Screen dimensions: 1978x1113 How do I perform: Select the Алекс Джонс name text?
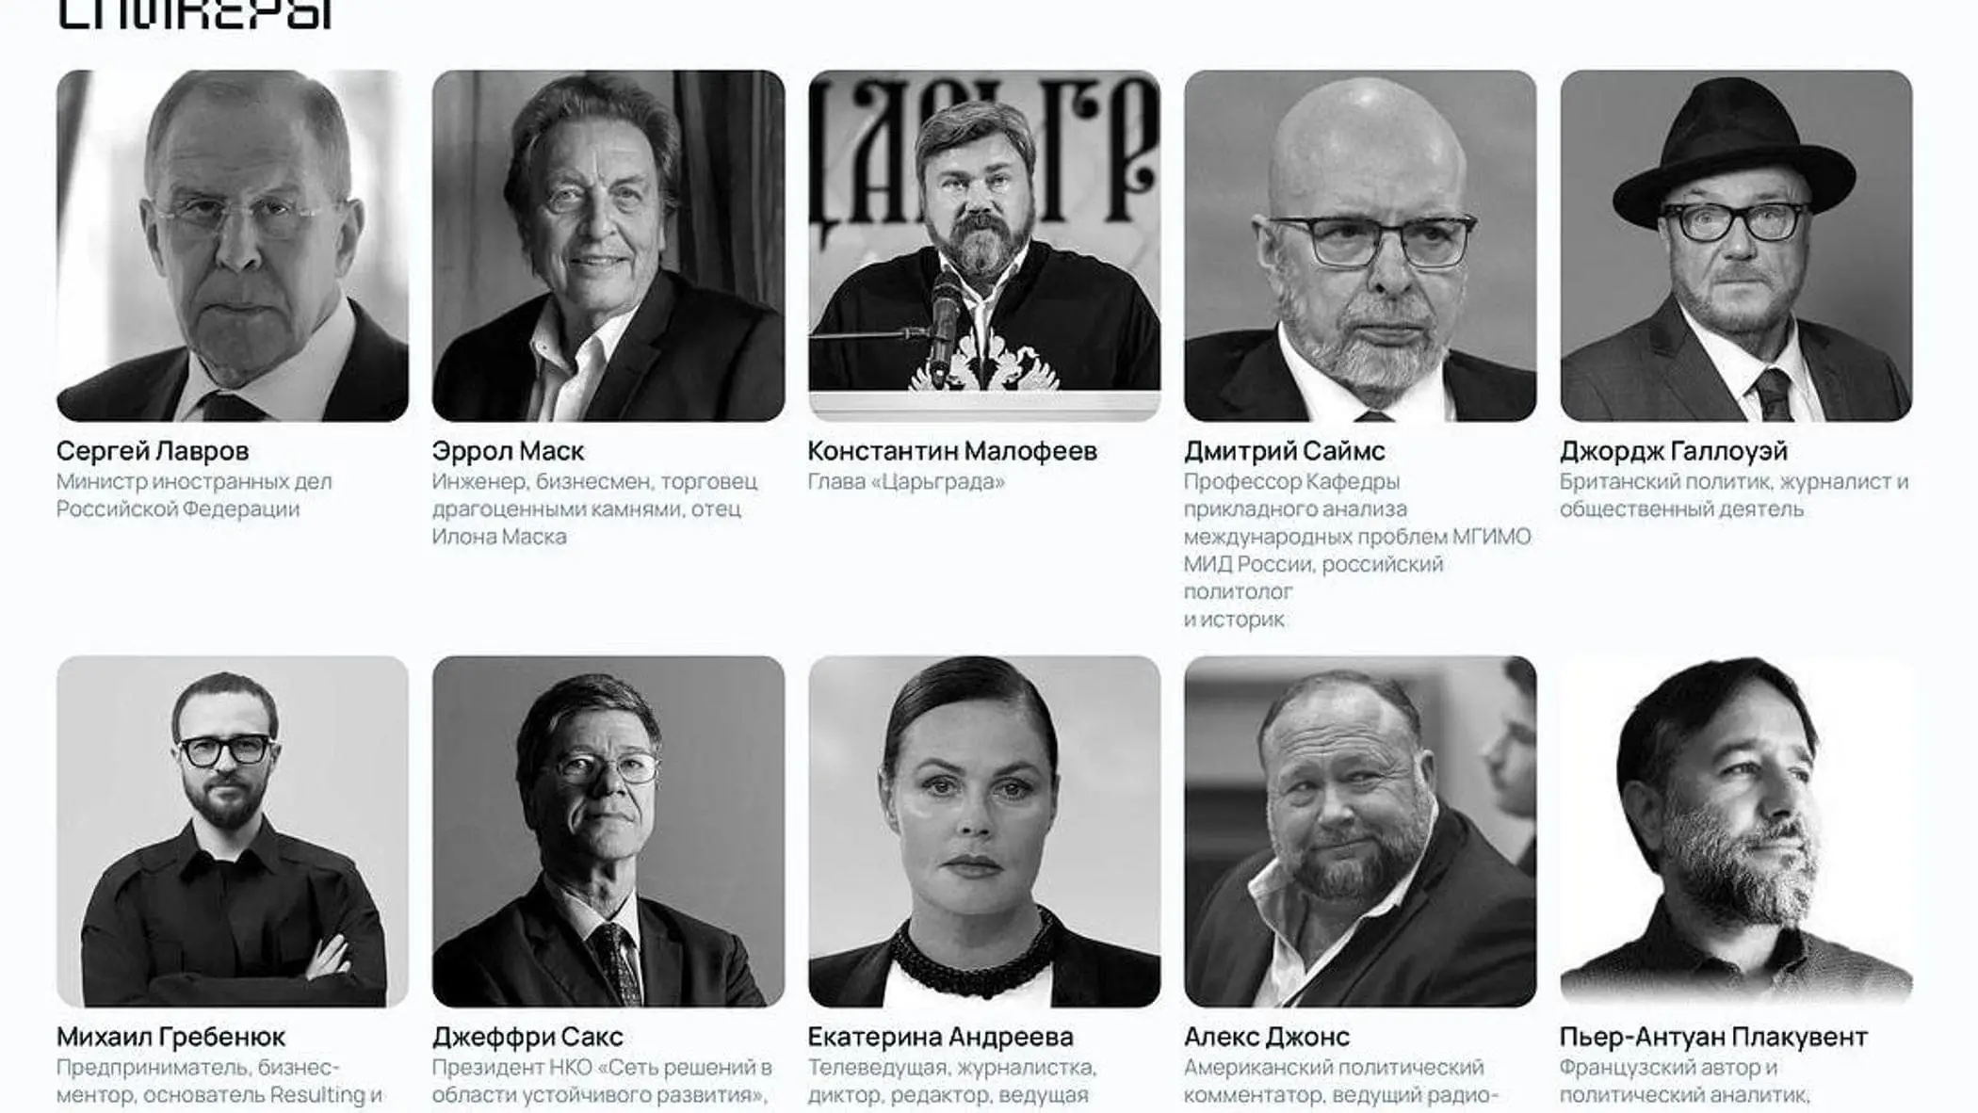(x=1267, y=1037)
